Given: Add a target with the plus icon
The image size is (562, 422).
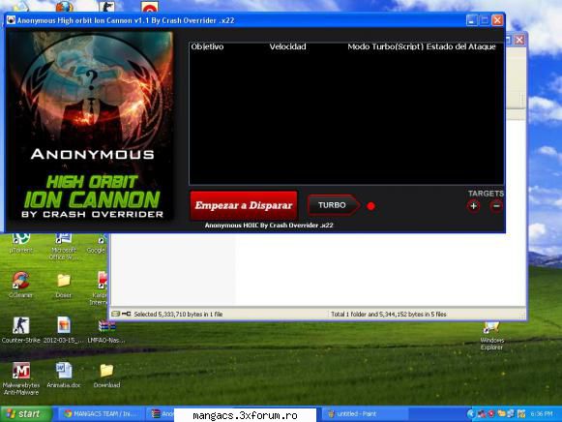Looking at the screenshot, I should pyautogui.click(x=473, y=206).
